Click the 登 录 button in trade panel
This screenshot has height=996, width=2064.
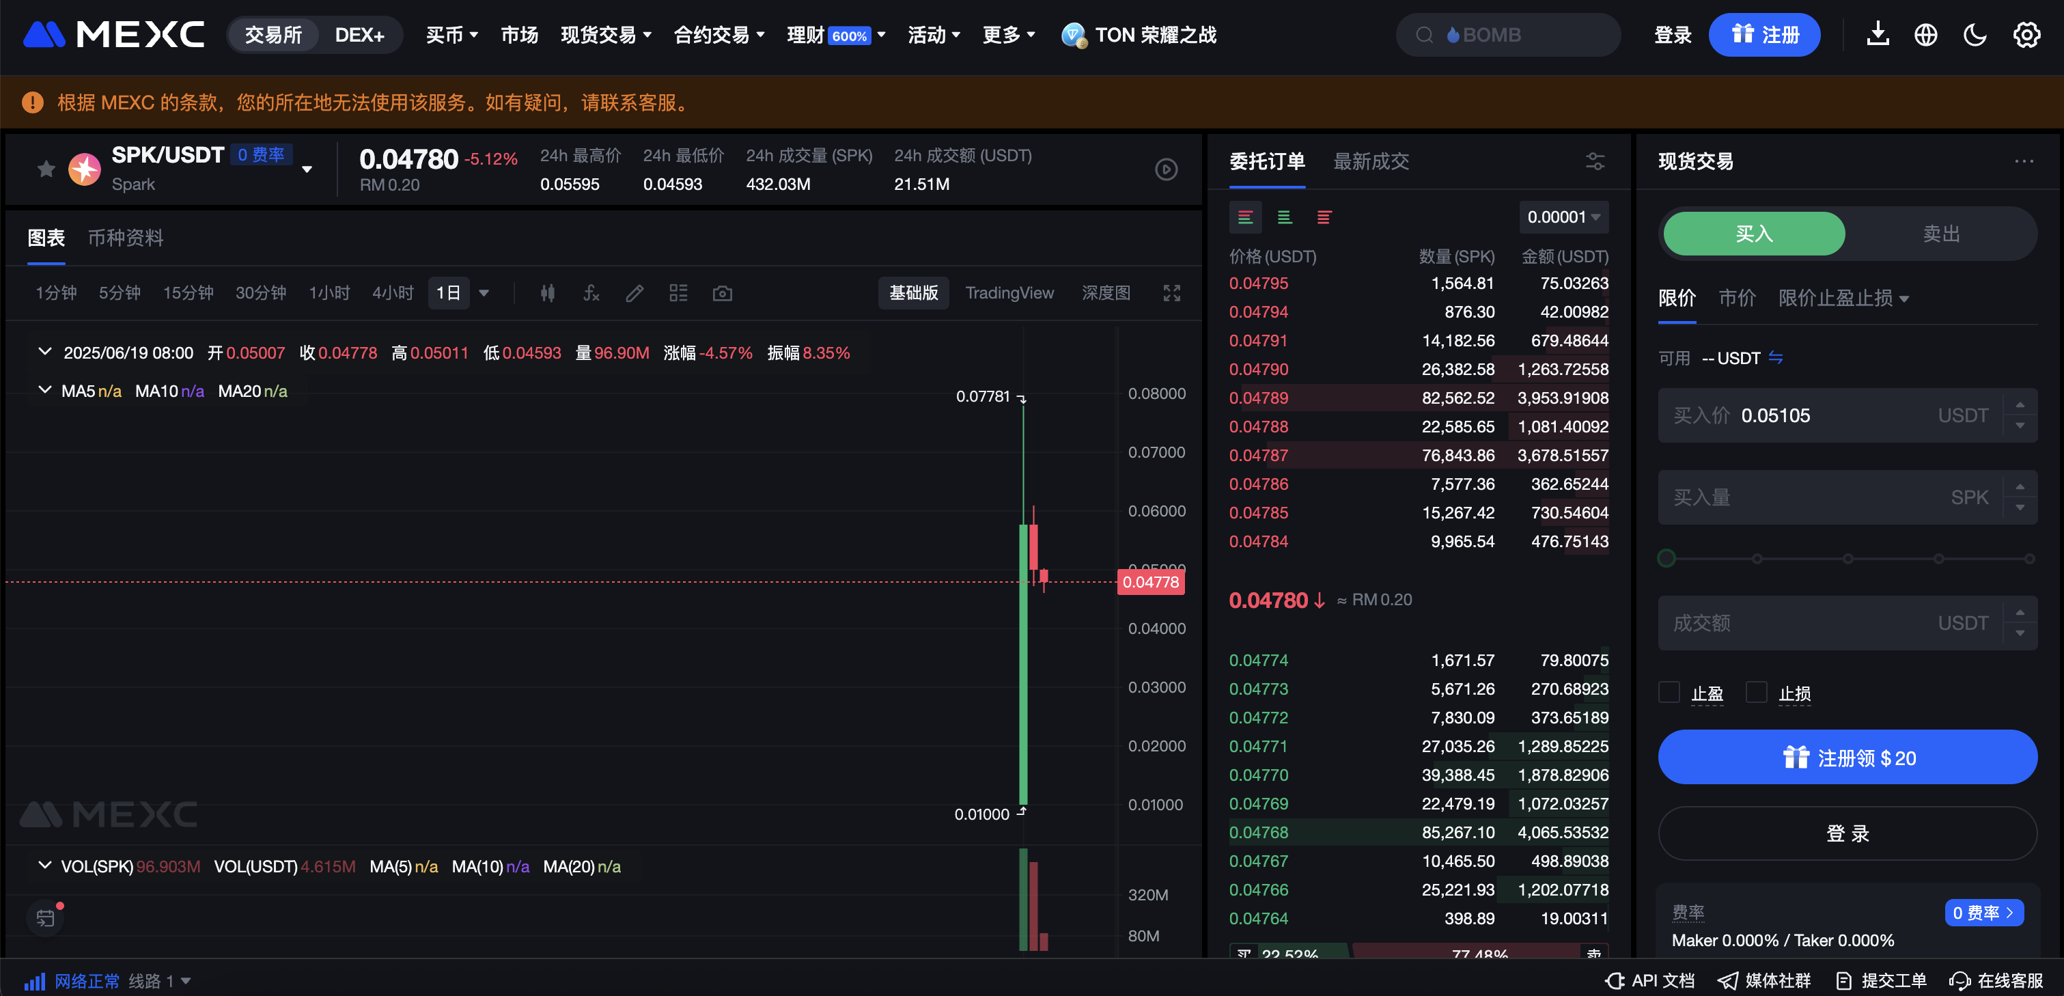coord(1847,833)
